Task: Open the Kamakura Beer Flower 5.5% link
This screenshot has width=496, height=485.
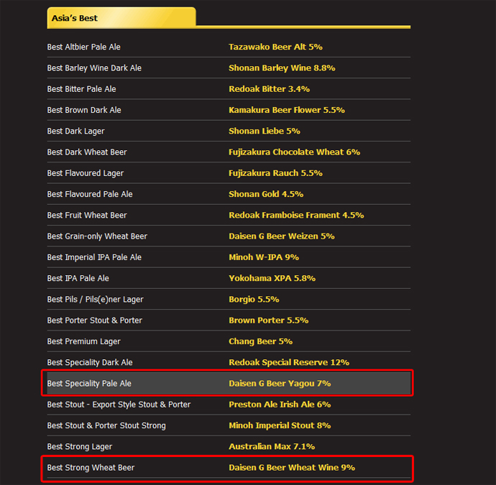Action: (287, 110)
